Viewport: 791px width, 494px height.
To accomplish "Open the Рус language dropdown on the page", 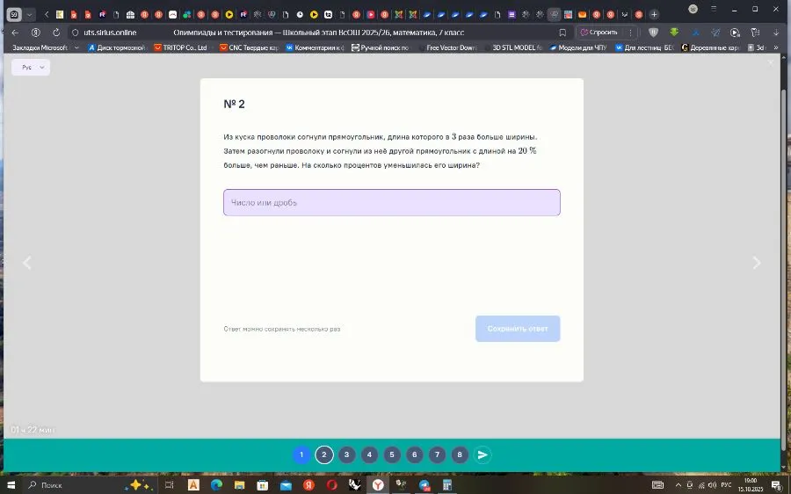I will 31,67.
